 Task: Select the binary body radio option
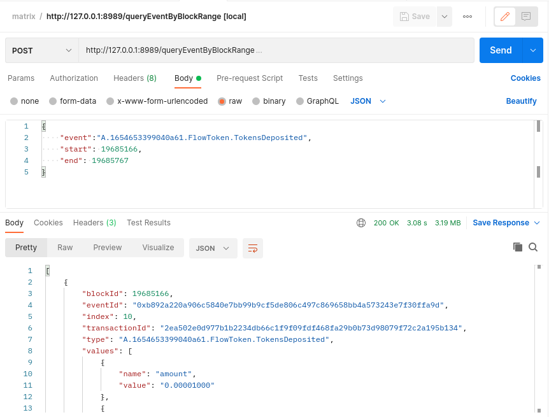(x=256, y=101)
